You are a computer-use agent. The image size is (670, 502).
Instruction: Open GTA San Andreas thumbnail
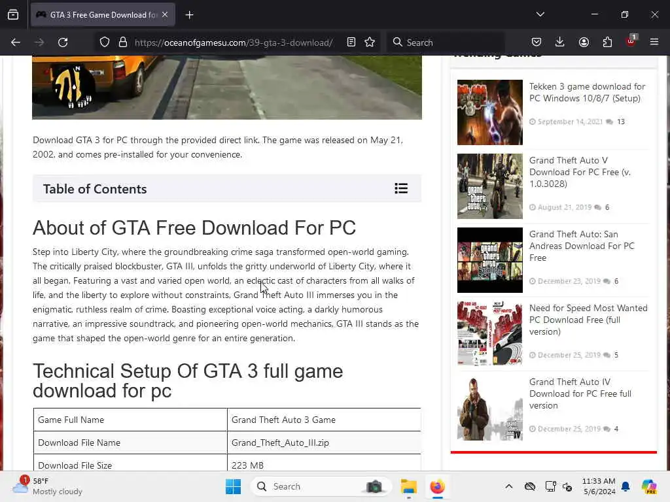click(x=489, y=260)
